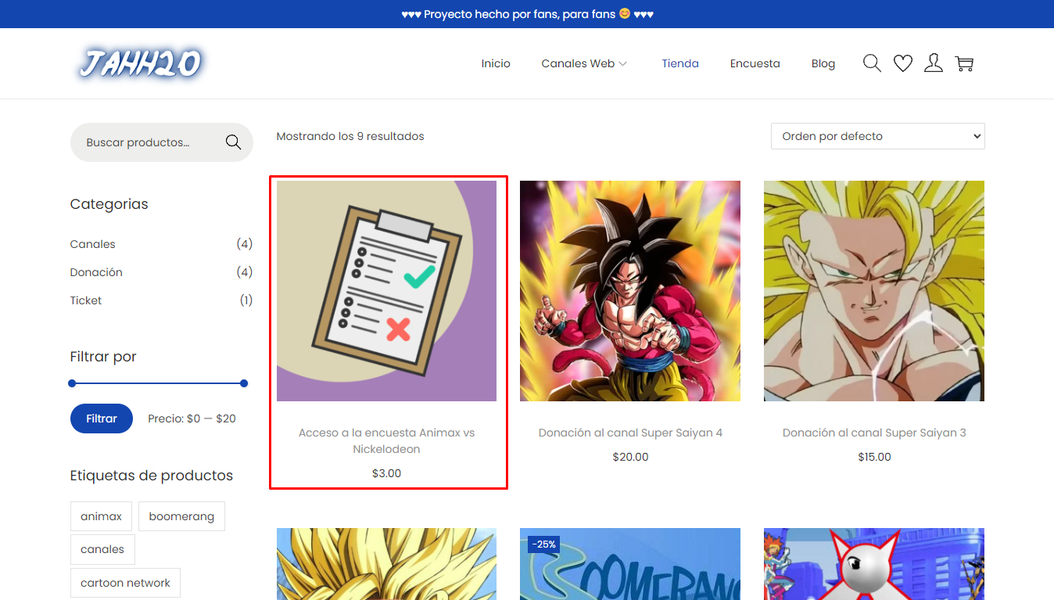Image resolution: width=1054 pixels, height=600 pixels.
Task: Click the left price slider handle
Action: (x=72, y=383)
